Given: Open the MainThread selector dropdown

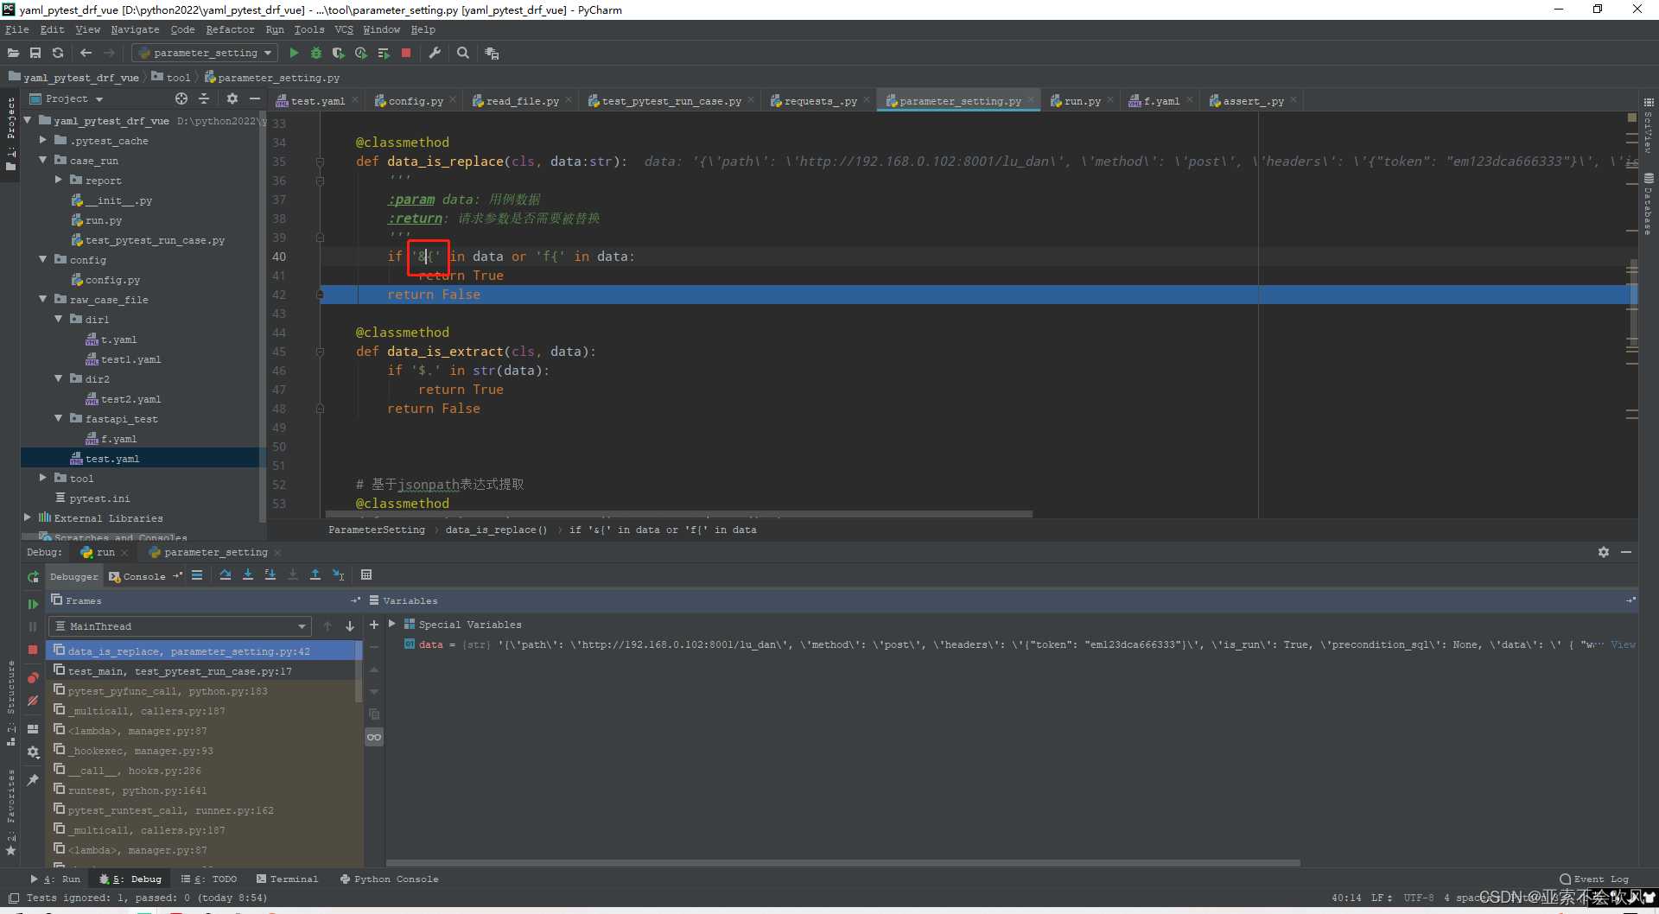Looking at the screenshot, I should click(180, 626).
